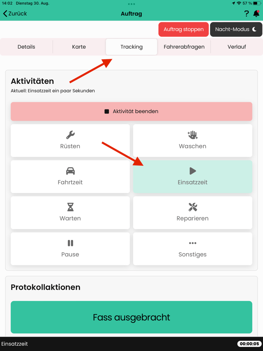Switch to Fahrerabfragen tab

pyautogui.click(x=184, y=47)
